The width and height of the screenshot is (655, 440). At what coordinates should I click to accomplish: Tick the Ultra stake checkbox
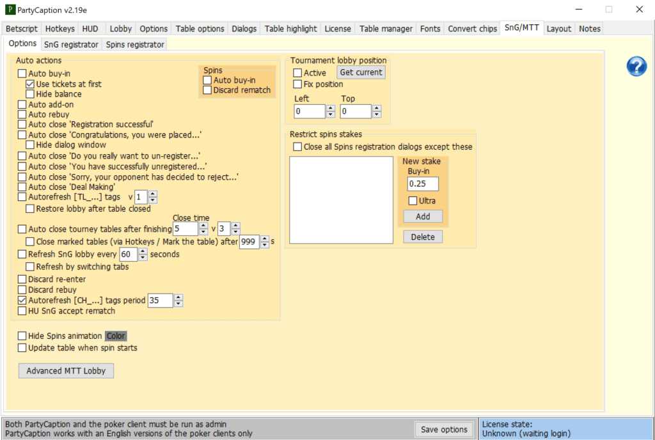(413, 201)
